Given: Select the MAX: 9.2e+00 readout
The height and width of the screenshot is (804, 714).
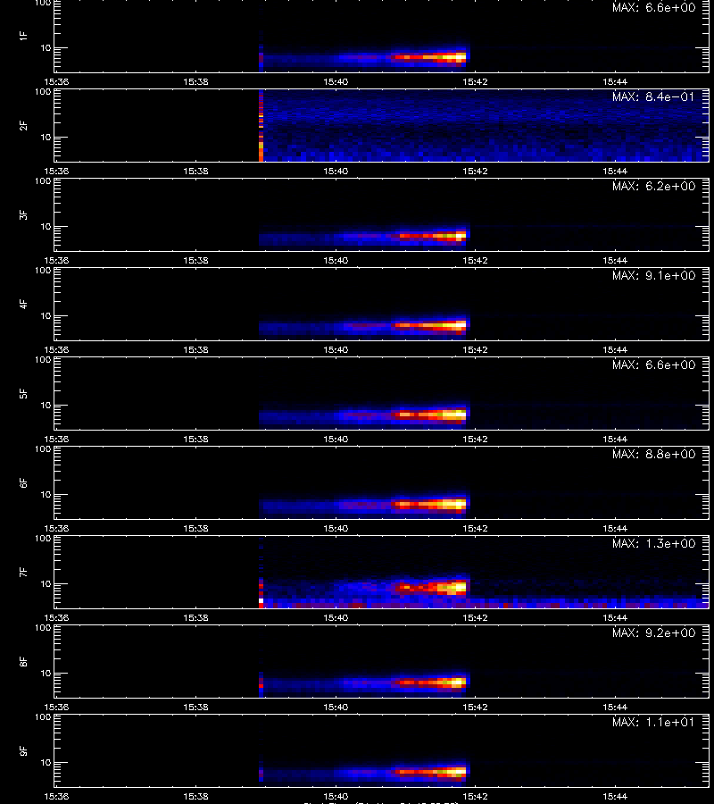Looking at the screenshot, I should (653, 632).
